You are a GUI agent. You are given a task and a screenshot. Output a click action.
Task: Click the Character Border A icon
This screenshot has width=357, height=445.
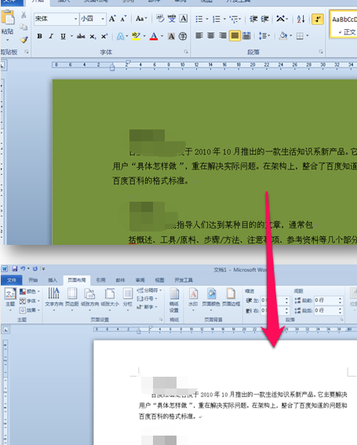coord(184,19)
